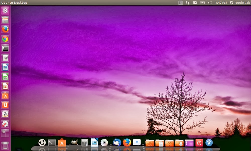
Task: Open the Amazon launcher icon
Action: (5, 114)
